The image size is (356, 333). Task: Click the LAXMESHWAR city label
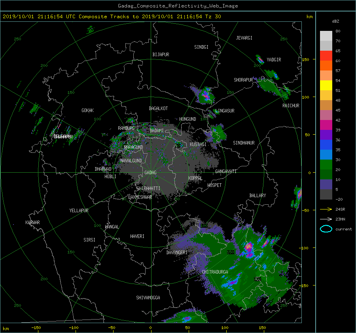140,197
